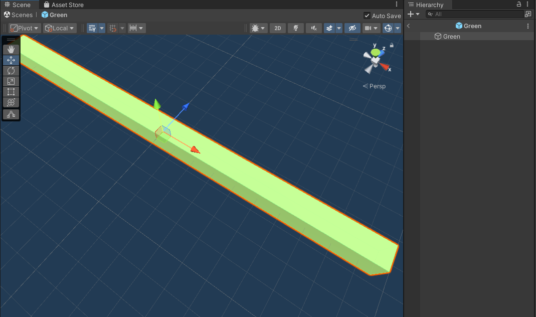Click the green move handle arrow
Screen dimensions: 536x317
157,104
